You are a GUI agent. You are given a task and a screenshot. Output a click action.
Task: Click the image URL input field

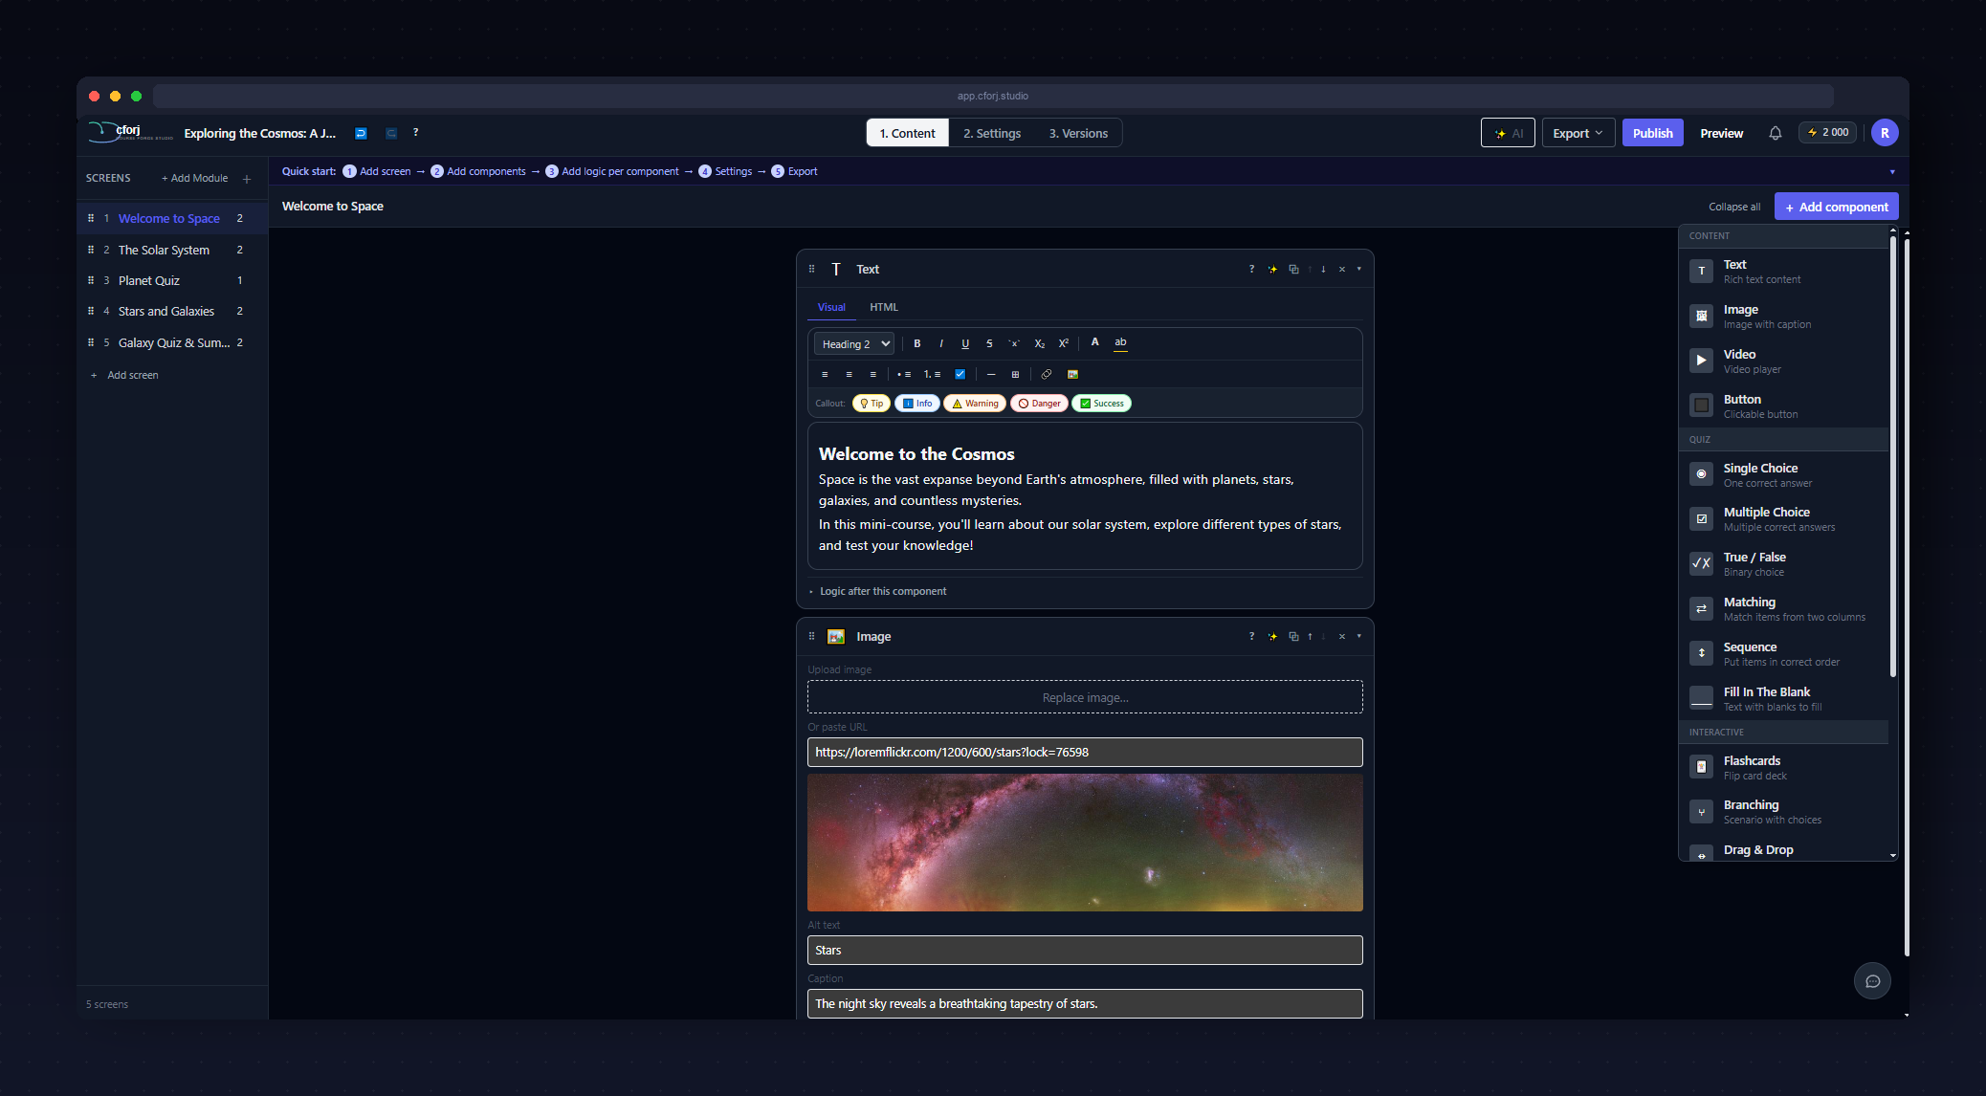(x=1085, y=752)
